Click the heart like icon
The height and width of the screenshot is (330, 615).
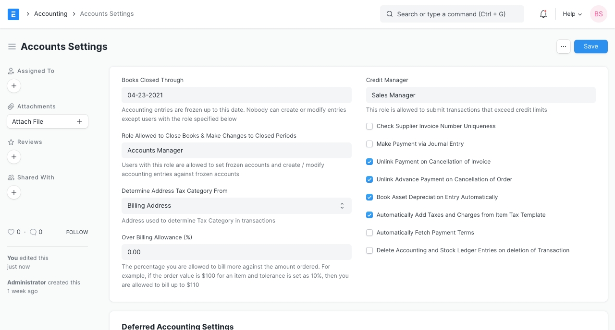[x=11, y=232]
